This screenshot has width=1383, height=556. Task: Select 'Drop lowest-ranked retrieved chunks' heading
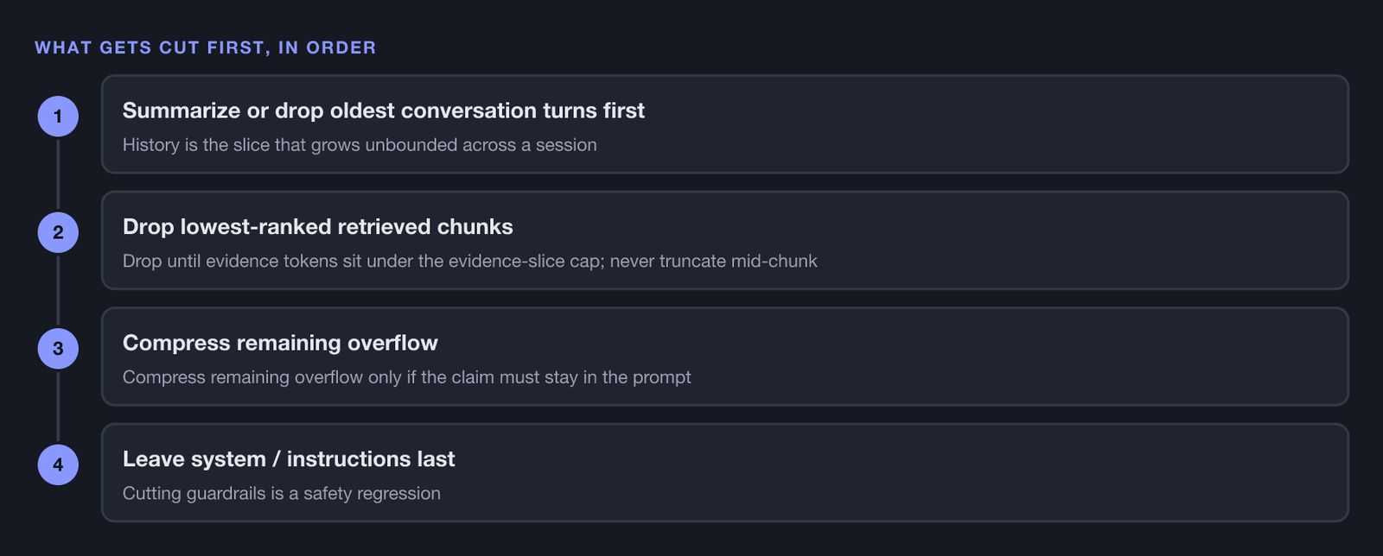[x=318, y=226]
